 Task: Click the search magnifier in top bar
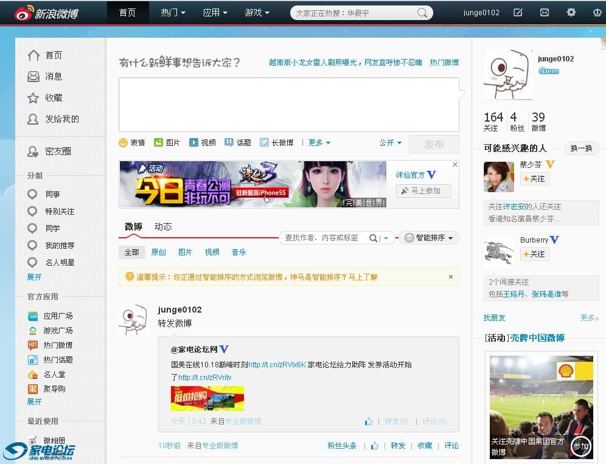click(422, 13)
